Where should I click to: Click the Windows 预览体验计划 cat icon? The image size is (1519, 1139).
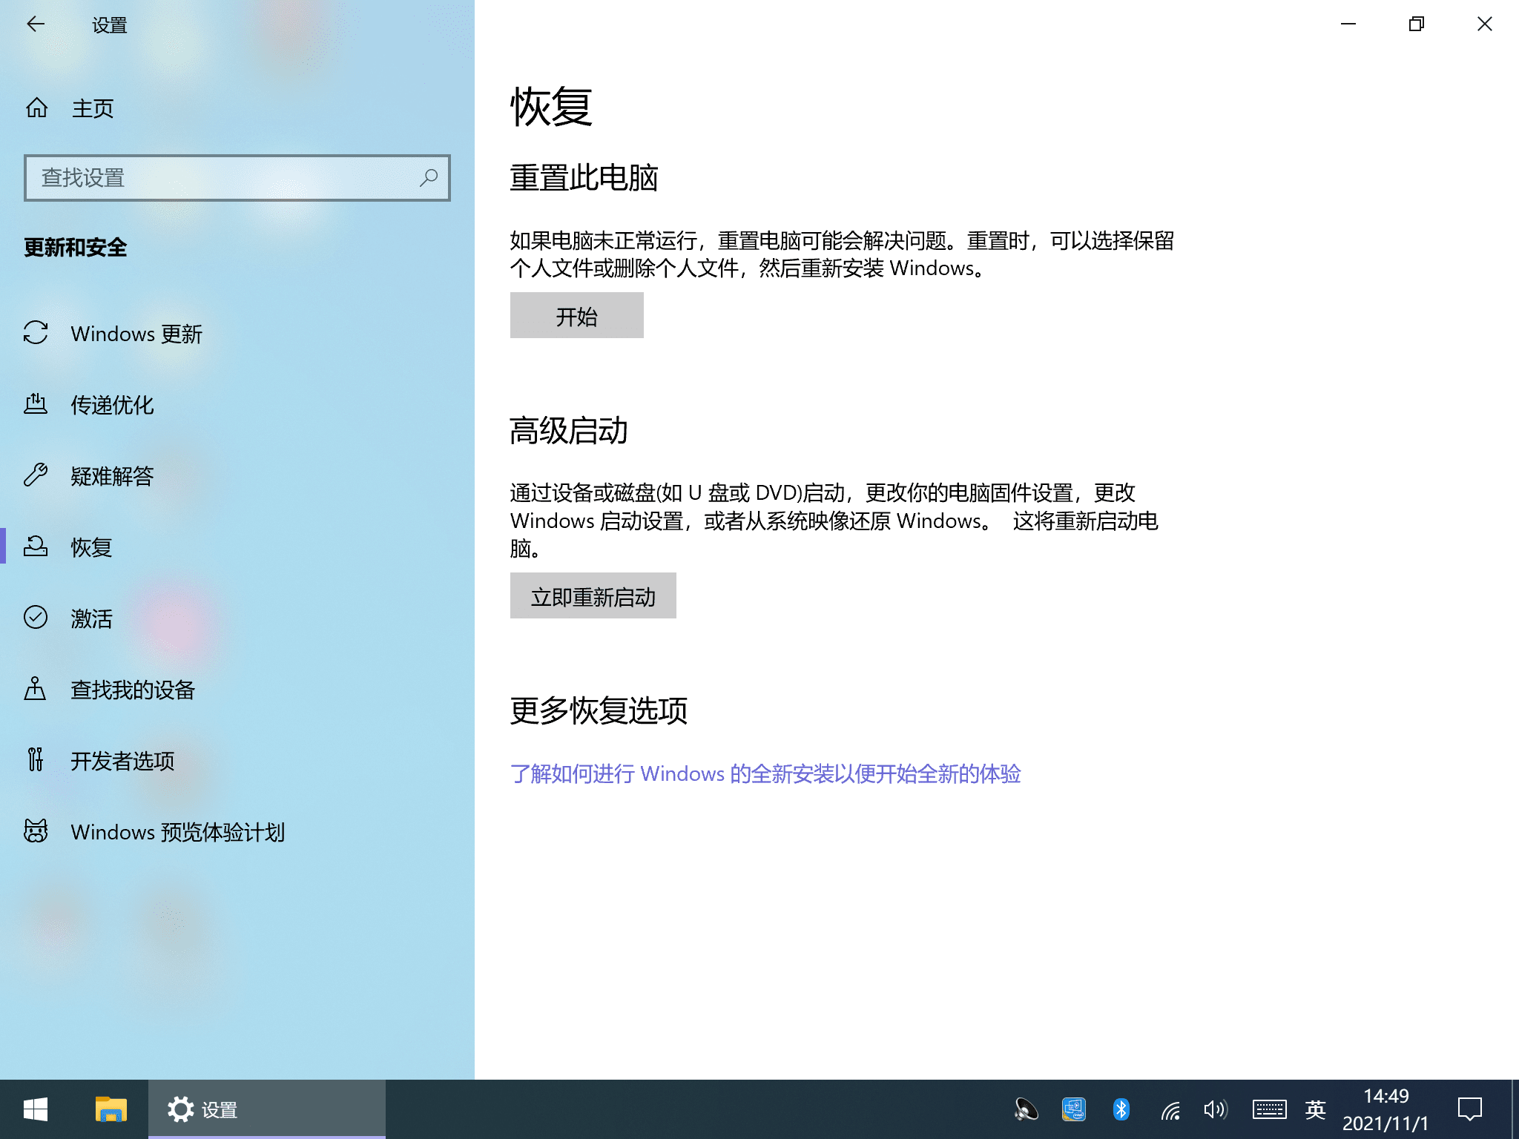click(36, 831)
